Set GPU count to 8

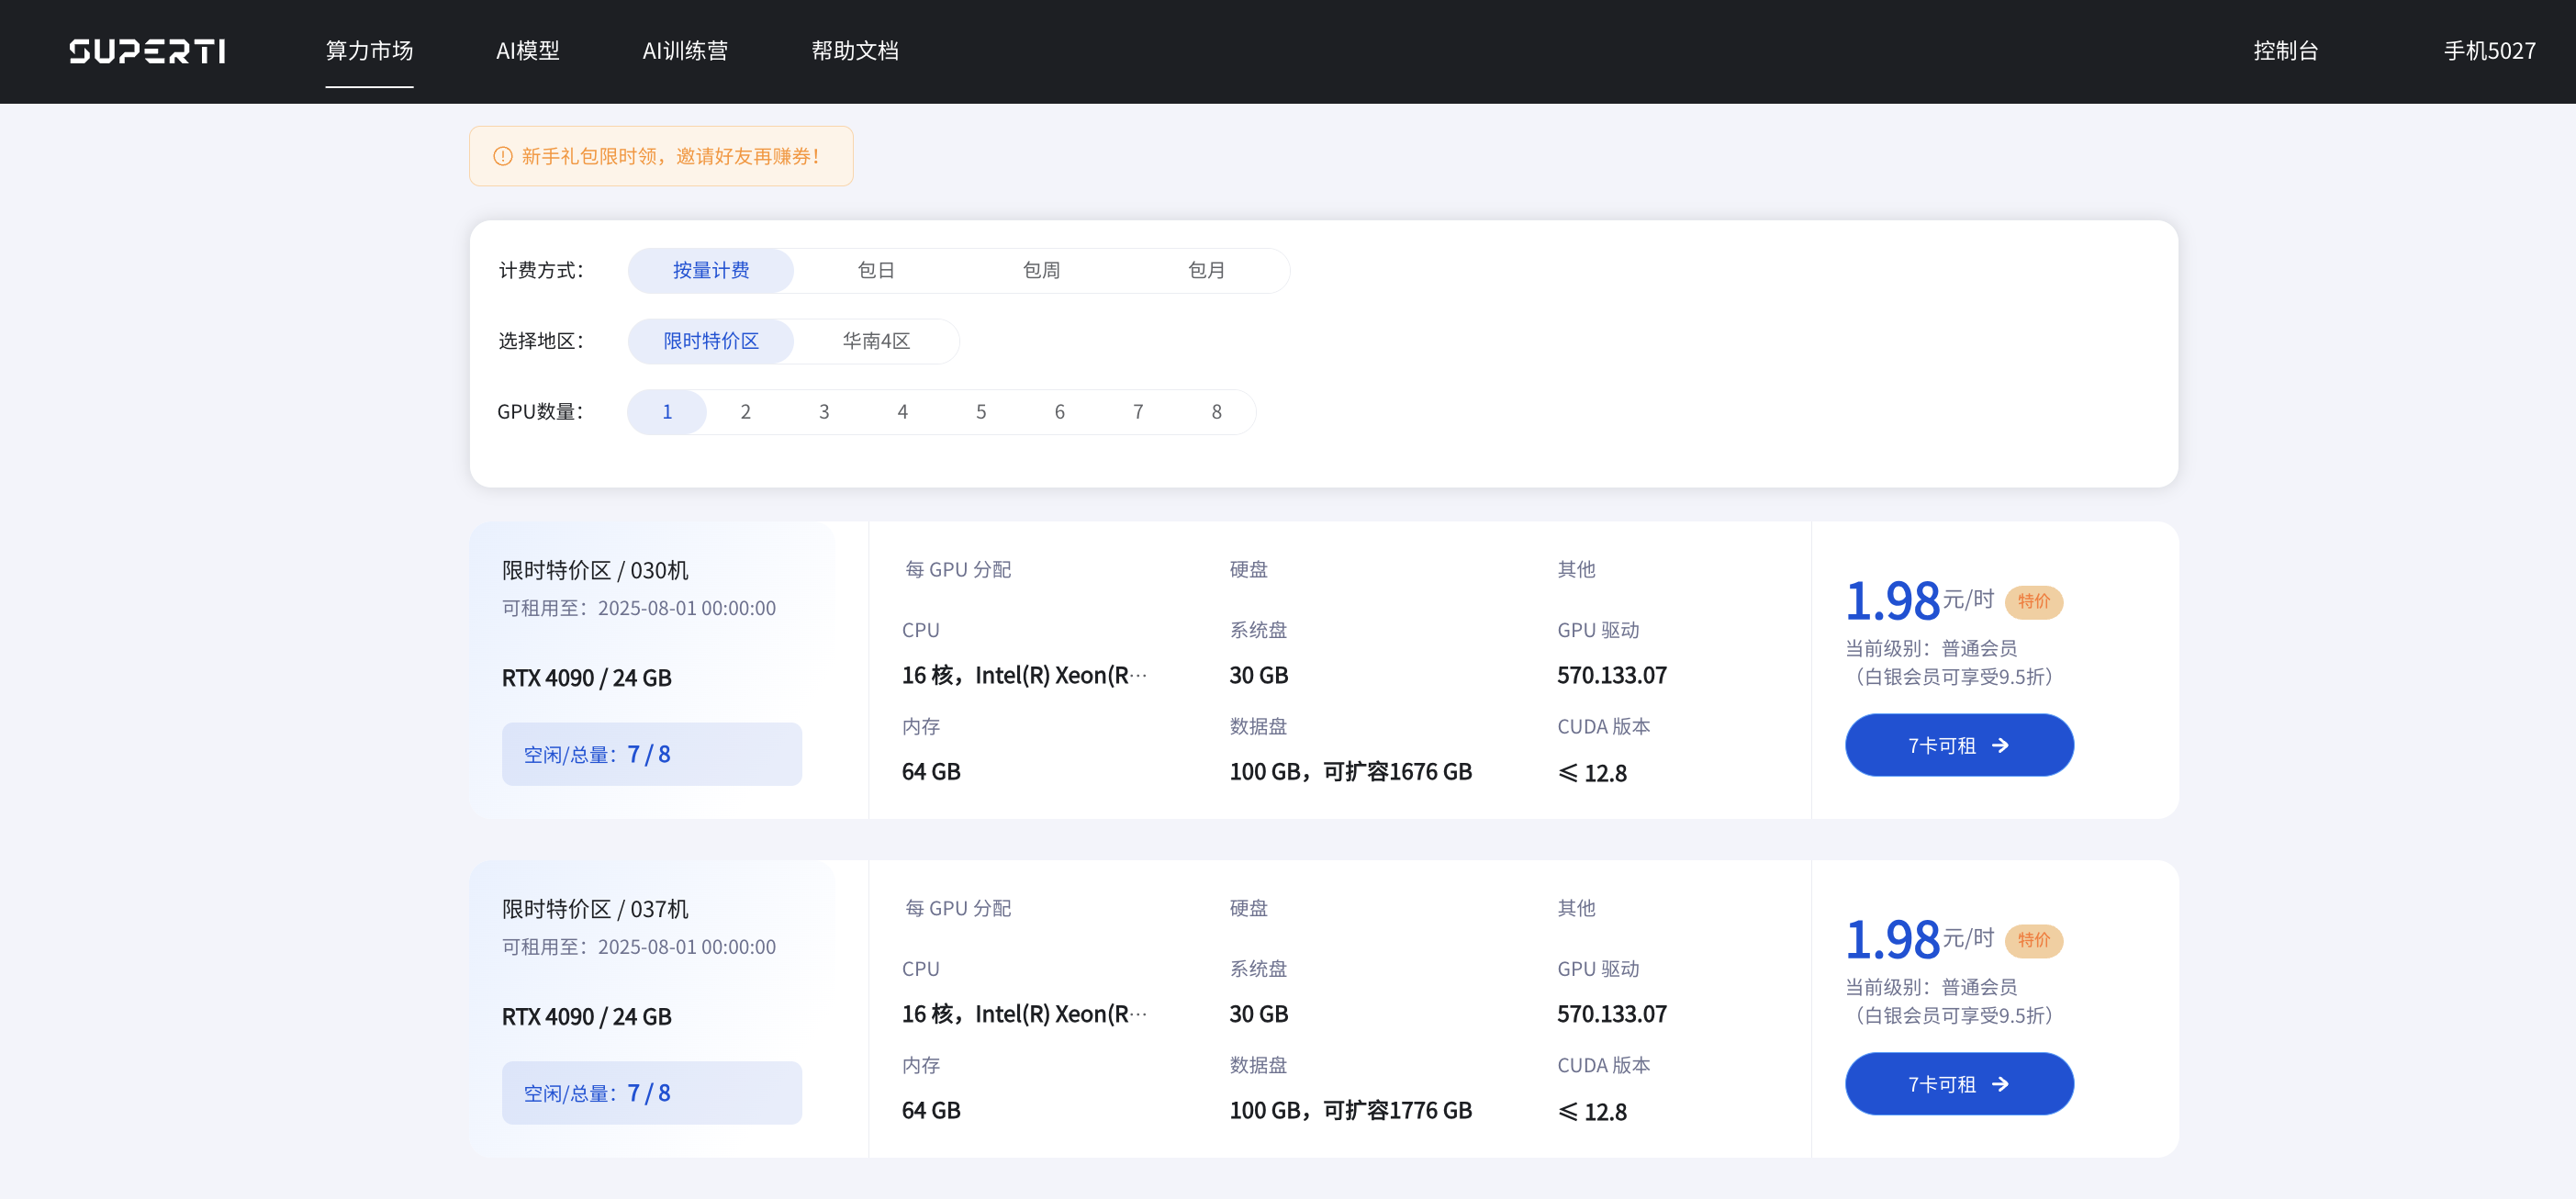point(1216,412)
